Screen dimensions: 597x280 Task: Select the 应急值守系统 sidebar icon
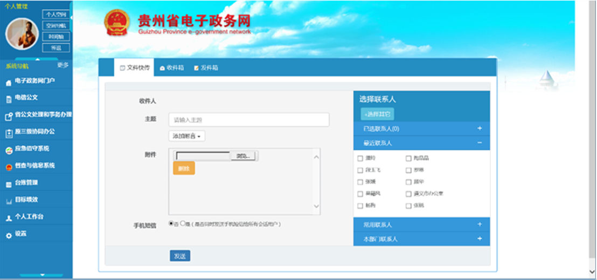(8, 149)
